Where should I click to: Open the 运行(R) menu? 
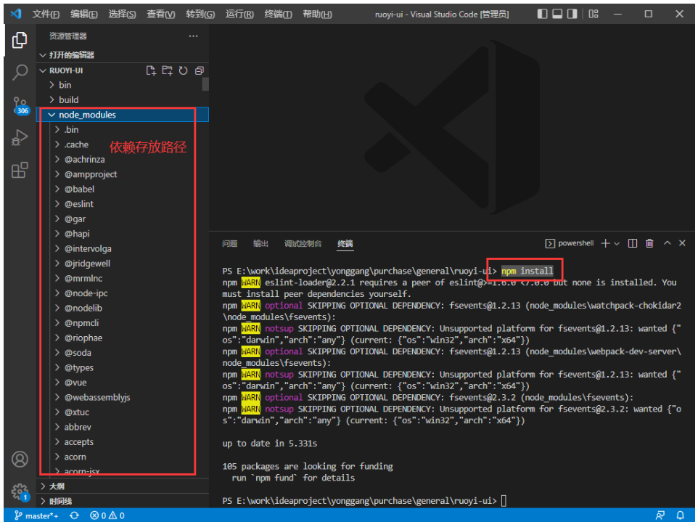pos(239,15)
